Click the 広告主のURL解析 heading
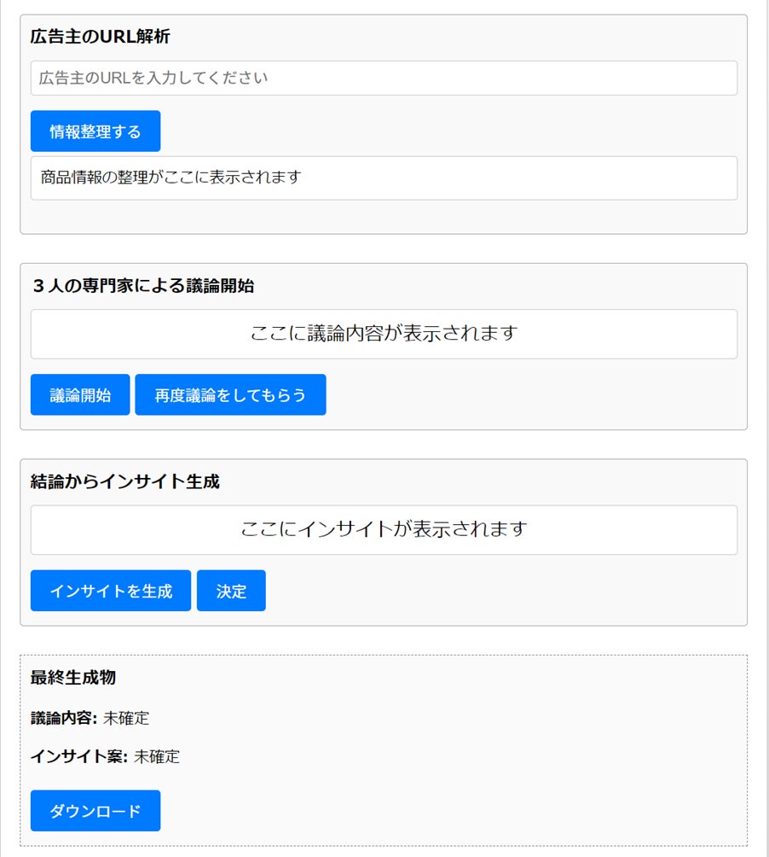The image size is (769, 857). (x=100, y=38)
